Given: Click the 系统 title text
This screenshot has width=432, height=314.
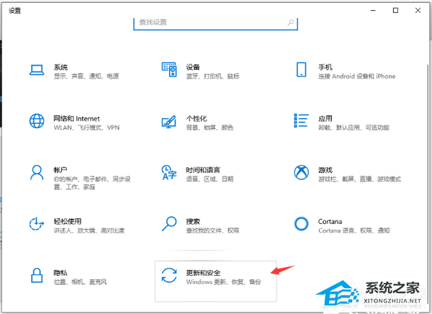Looking at the screenshot, I should click(x=60, y=67).
